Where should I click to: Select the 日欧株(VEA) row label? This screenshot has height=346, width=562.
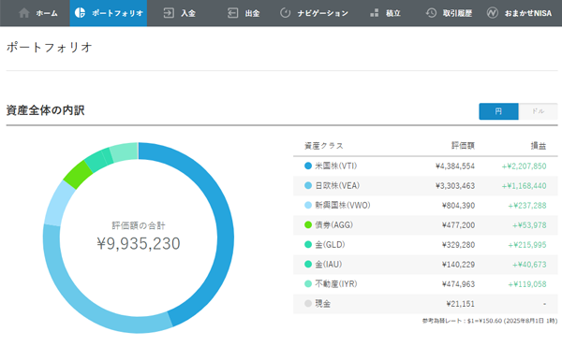point(337,186)
